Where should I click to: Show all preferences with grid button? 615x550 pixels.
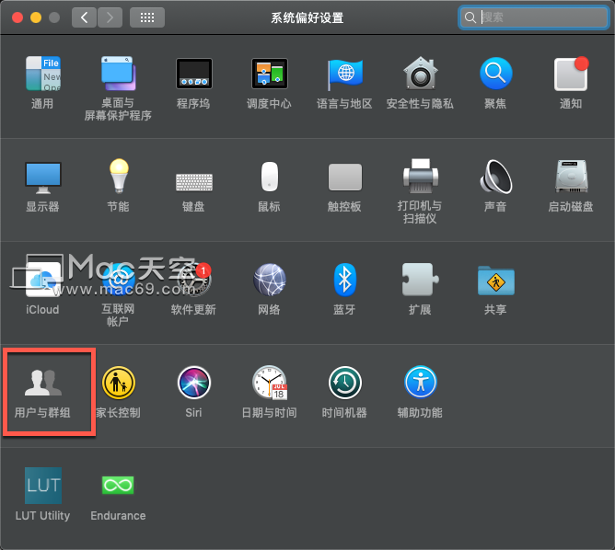coord(147,17)
